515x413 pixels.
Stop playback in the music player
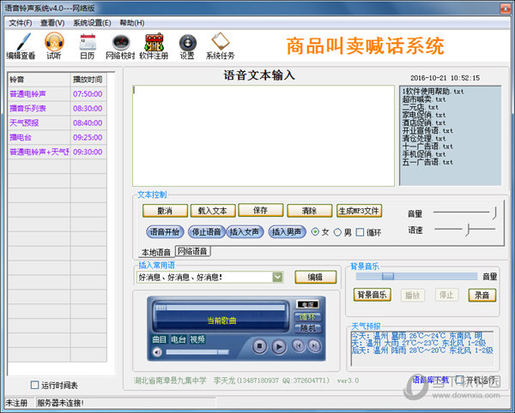[259, 346]
